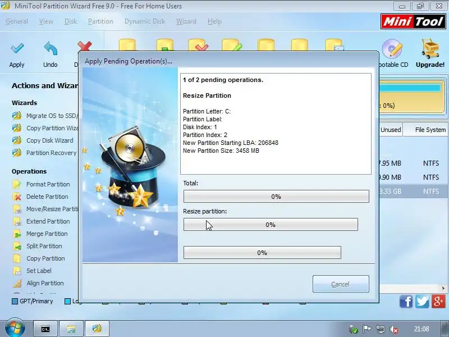This screenshot has width=449, height=337.
Task: Launch Migrate OS to SSD wizard
Action: [17, 116]
